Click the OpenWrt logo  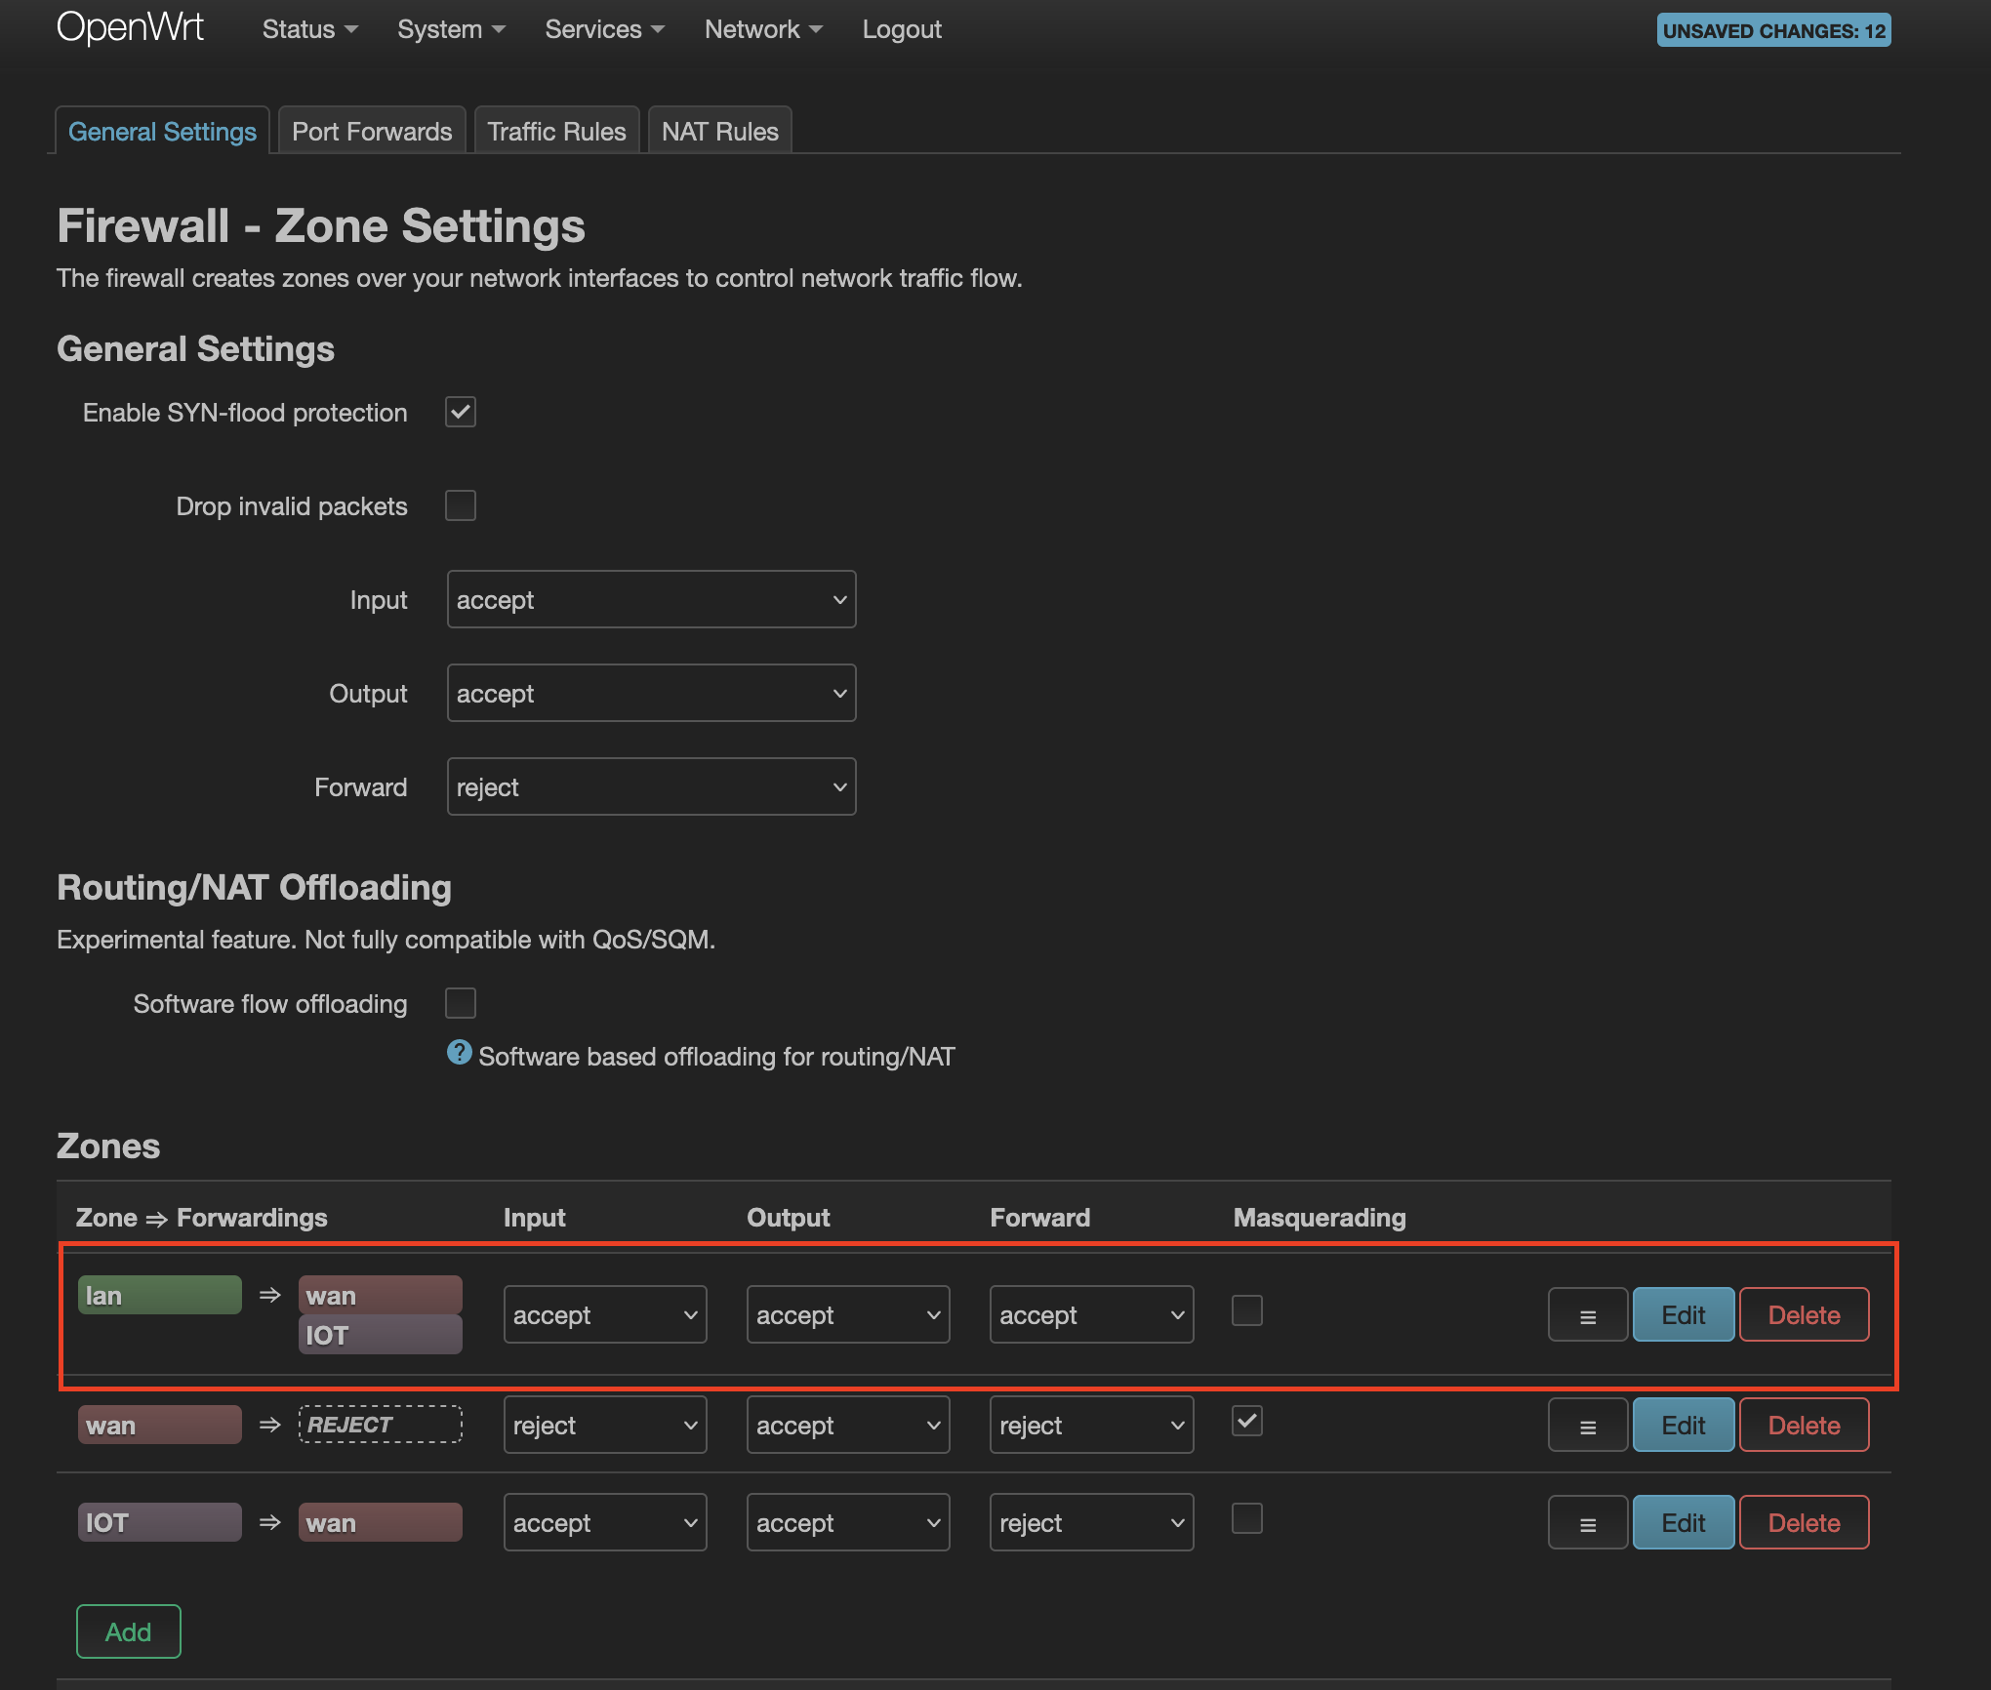click(x=130, y=28)
